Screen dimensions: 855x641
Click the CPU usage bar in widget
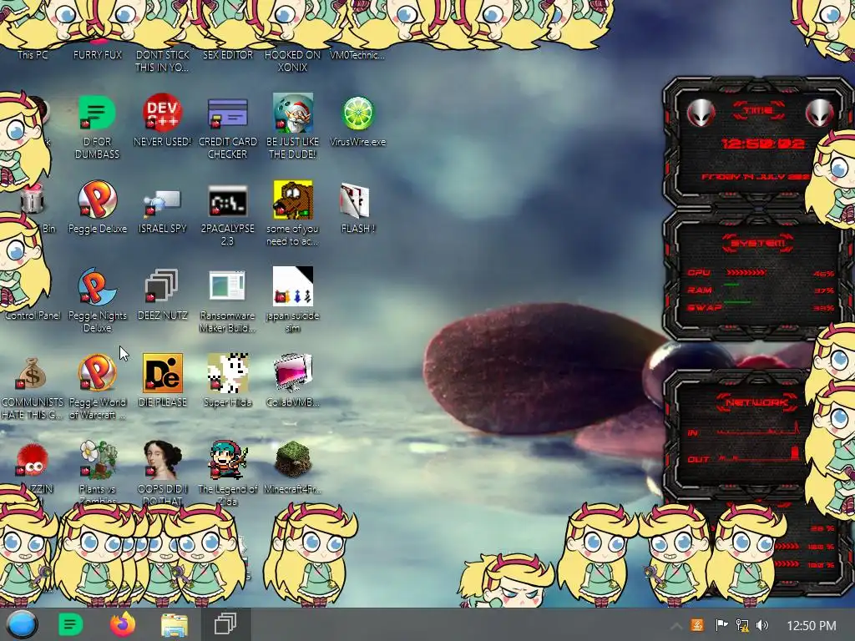746,272
